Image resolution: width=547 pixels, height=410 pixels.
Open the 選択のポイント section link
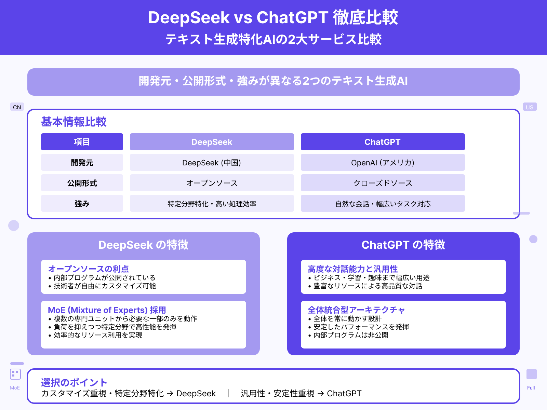(74, 383)
